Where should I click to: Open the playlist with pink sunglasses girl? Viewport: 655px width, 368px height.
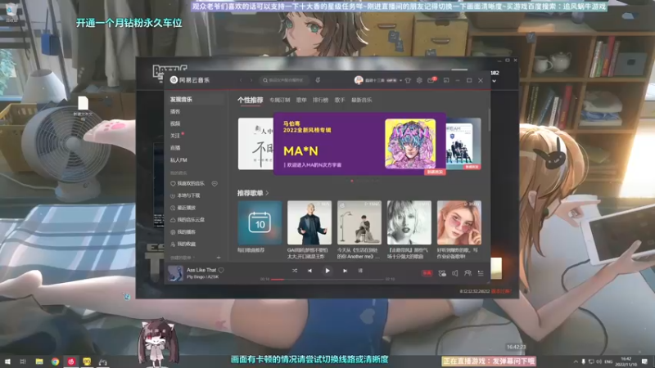pyautogui.click(x=459, y=222)
